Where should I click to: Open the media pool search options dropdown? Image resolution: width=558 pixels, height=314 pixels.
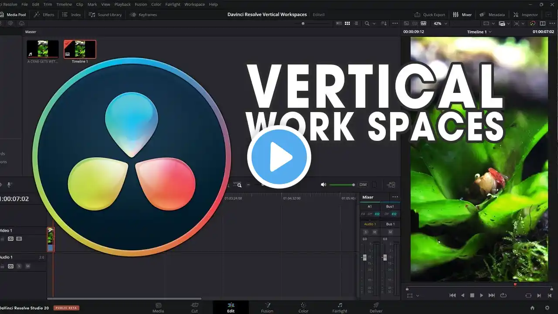374,24
